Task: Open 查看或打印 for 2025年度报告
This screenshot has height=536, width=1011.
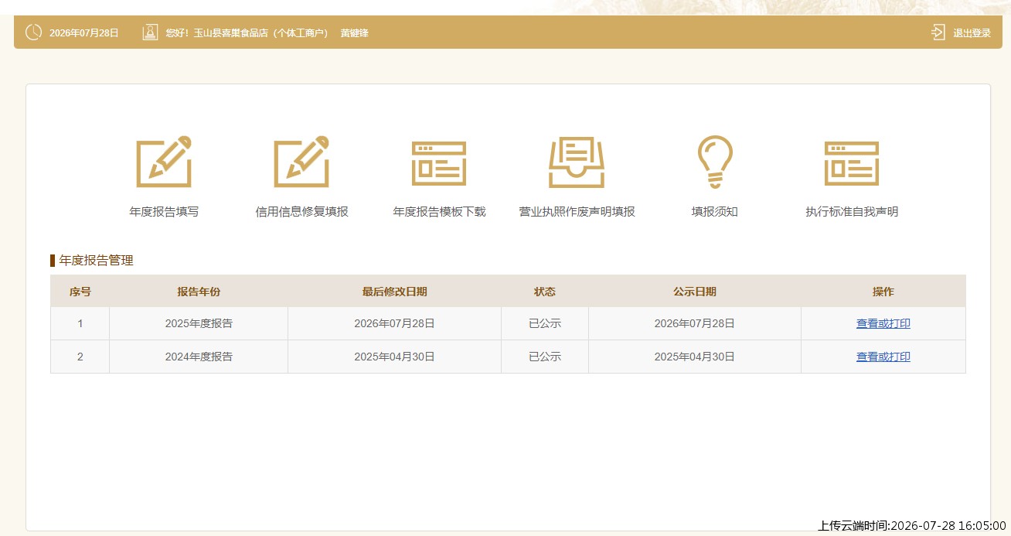Action: tap(883, 323)
